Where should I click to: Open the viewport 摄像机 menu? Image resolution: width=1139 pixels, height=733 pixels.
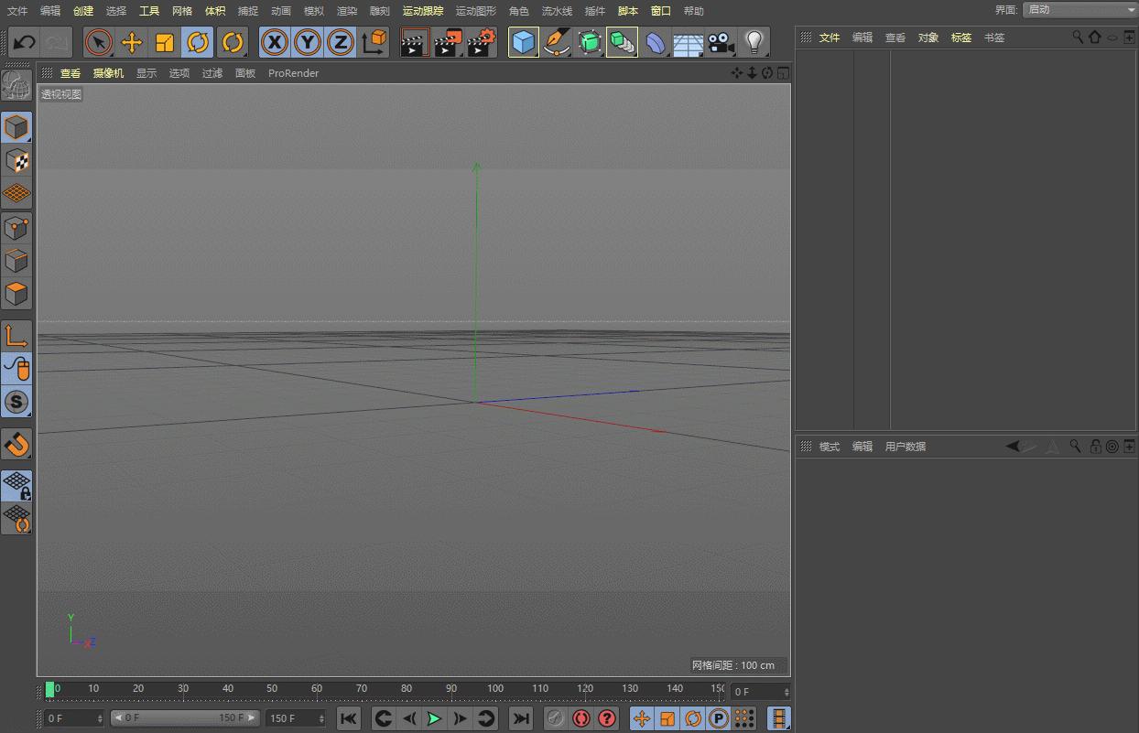pyautogui.click(x=107, y=73)
